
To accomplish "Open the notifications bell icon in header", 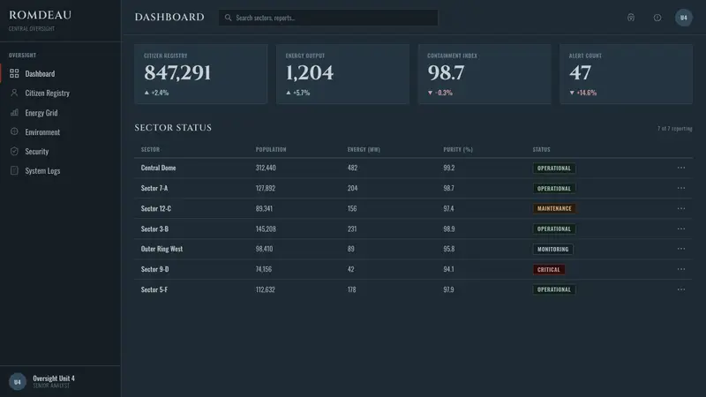I will click(x=631, y=18).
